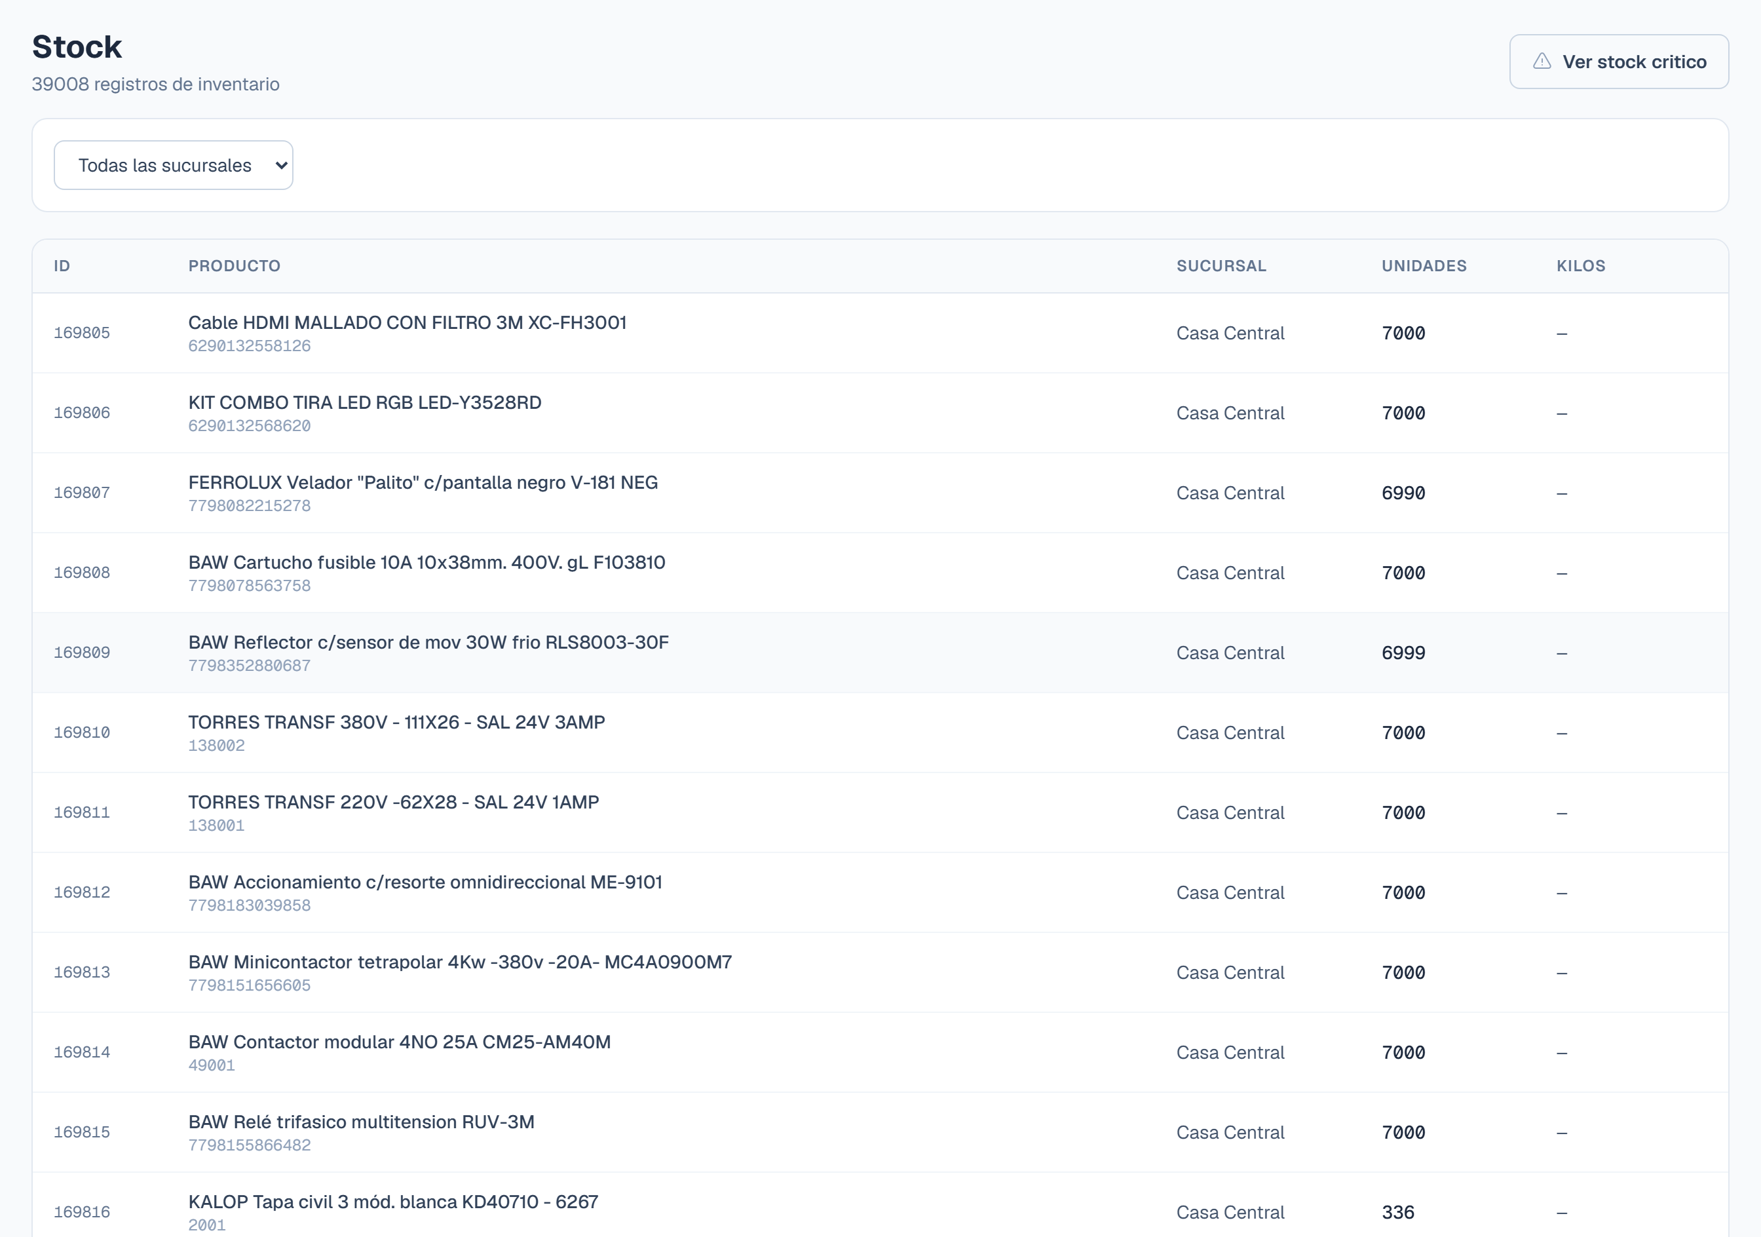Click Casa Central in row 169816
Viewport: 1761px width, 1237px height.
tap(1230, 1213)
